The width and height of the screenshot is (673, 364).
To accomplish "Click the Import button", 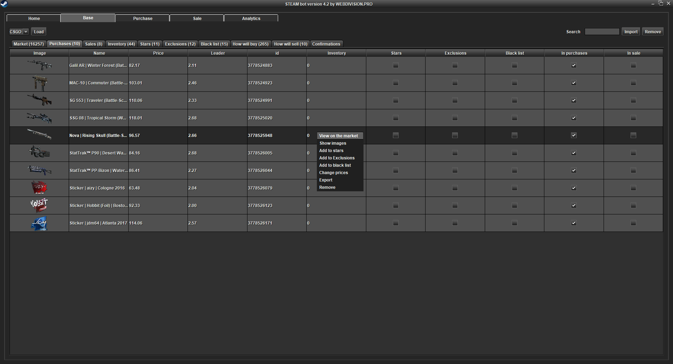I will (631, 32).
